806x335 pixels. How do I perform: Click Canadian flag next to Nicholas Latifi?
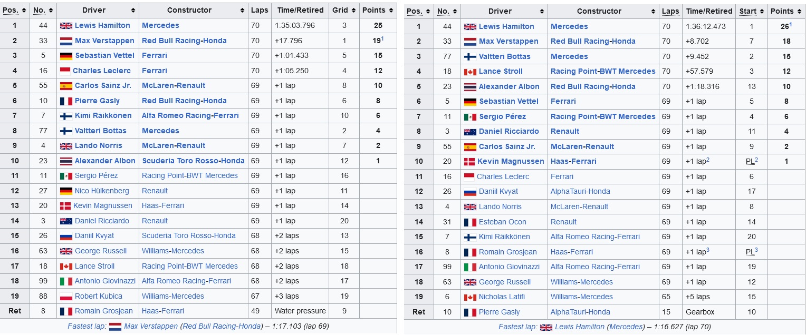click(x=470, y=297)
